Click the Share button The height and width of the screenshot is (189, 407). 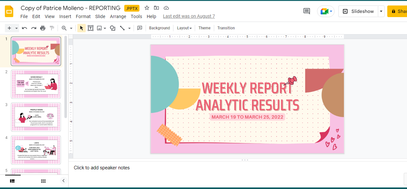pos(397,11)
